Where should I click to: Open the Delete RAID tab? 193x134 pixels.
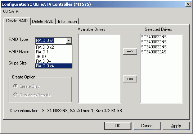(43, 21)
